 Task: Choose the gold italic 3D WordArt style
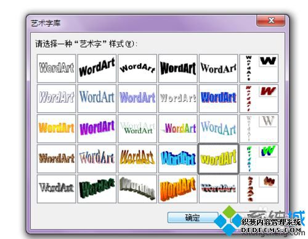click(x=137, y=159)
